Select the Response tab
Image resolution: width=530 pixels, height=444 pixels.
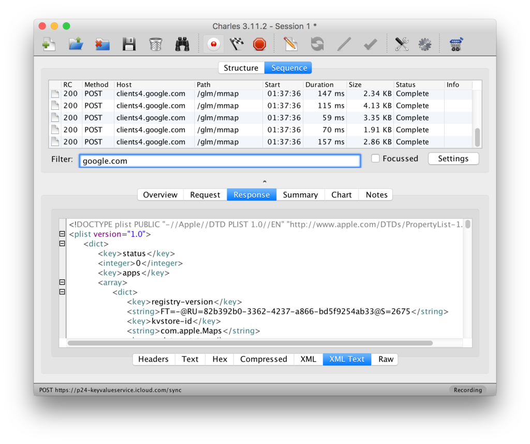pyautogui.click(x=252, y=195)
